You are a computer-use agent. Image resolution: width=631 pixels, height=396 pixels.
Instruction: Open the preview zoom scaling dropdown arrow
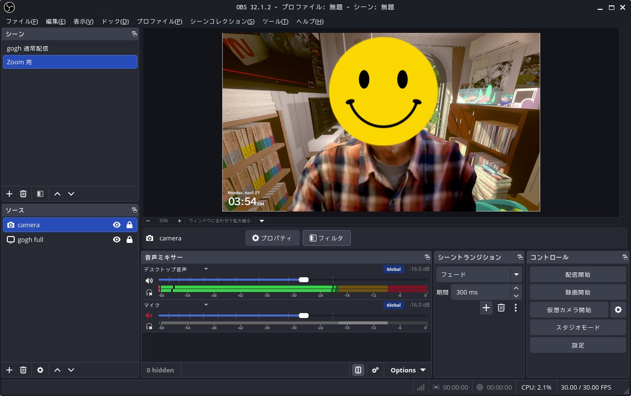pyautogui.click(x=262, y=221)
